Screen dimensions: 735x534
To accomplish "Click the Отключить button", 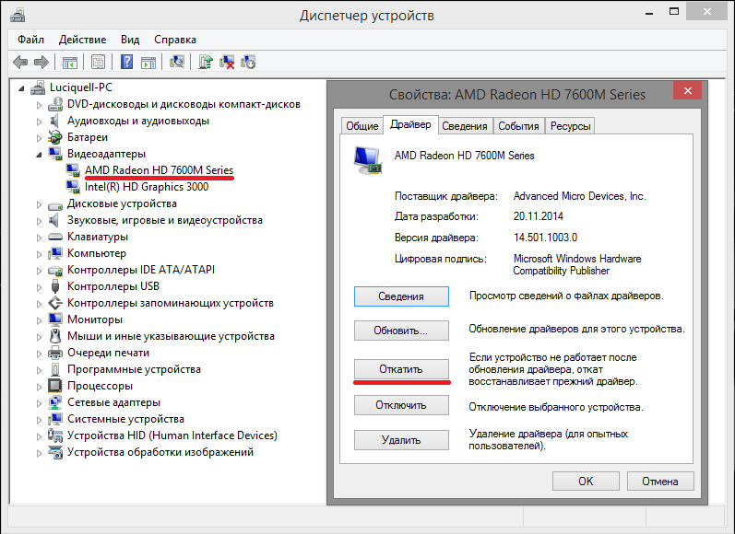I will (x=401, y=405).
